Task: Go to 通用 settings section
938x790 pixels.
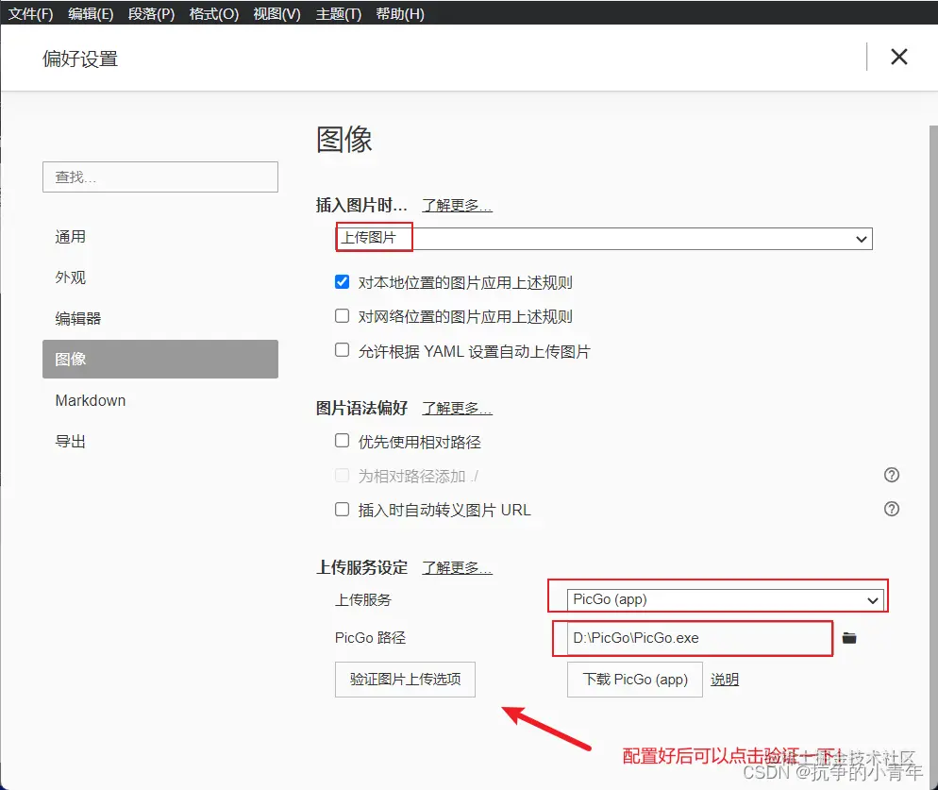Action: (x=160, y=237)
